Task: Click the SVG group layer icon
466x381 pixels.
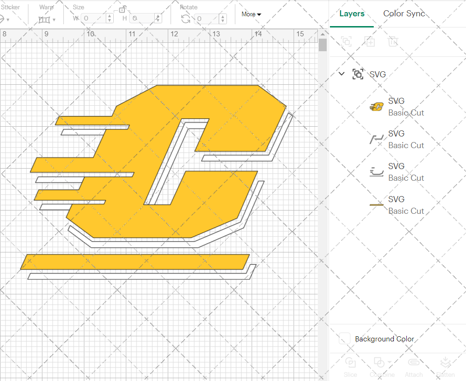Action: (x=357, y=74)
